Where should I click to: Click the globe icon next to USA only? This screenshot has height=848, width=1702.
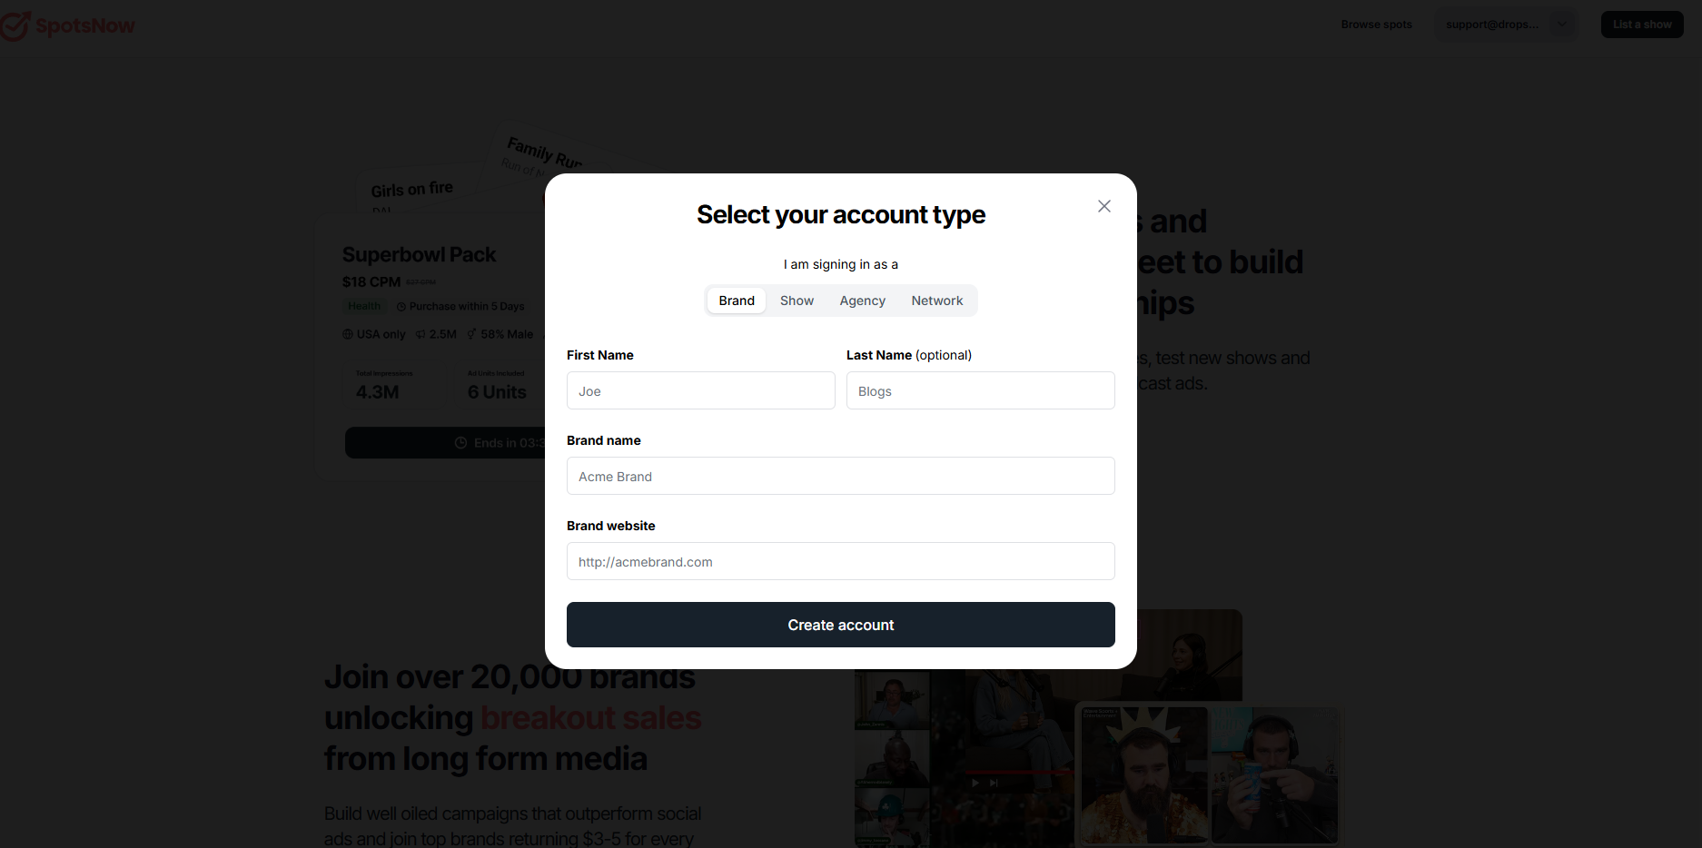tap(348, 334)
